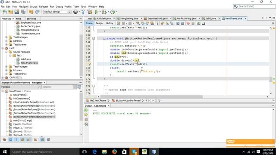Toggle Show Non-Public Members in Navigator

click(x=23, y=139)
